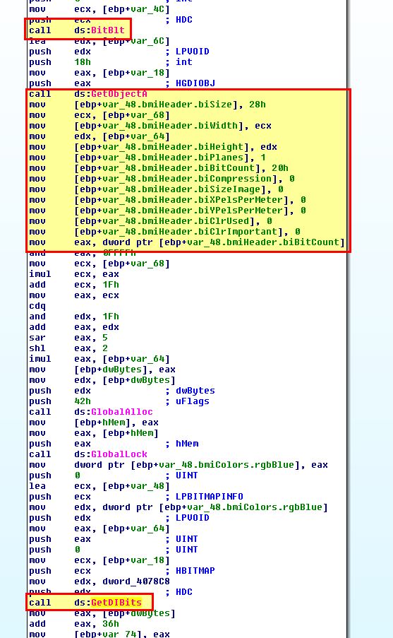Select the GlobalAlloc call target
The image size is (393, 638).
121,412
